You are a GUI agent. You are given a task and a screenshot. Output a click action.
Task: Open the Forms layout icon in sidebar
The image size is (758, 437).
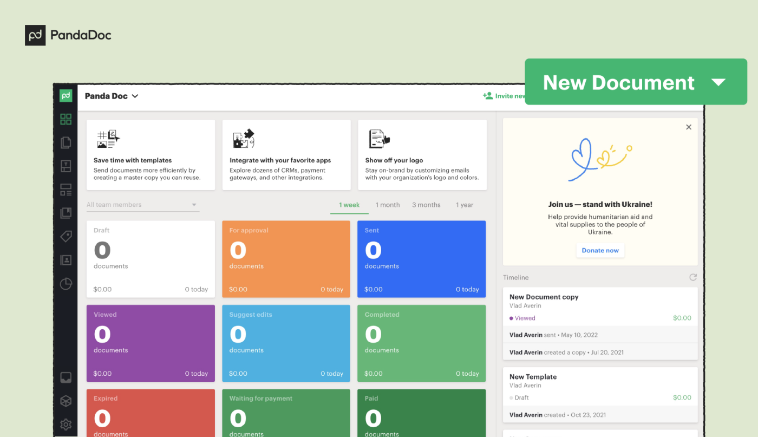(66, 190)
